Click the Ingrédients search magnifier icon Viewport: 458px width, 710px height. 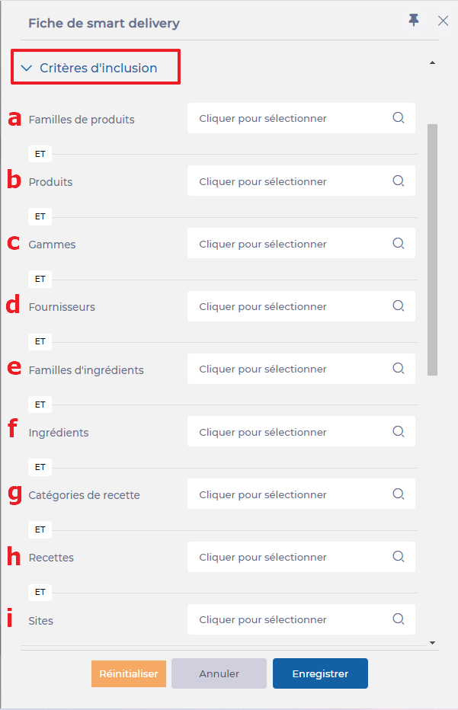tap(398, 432)
